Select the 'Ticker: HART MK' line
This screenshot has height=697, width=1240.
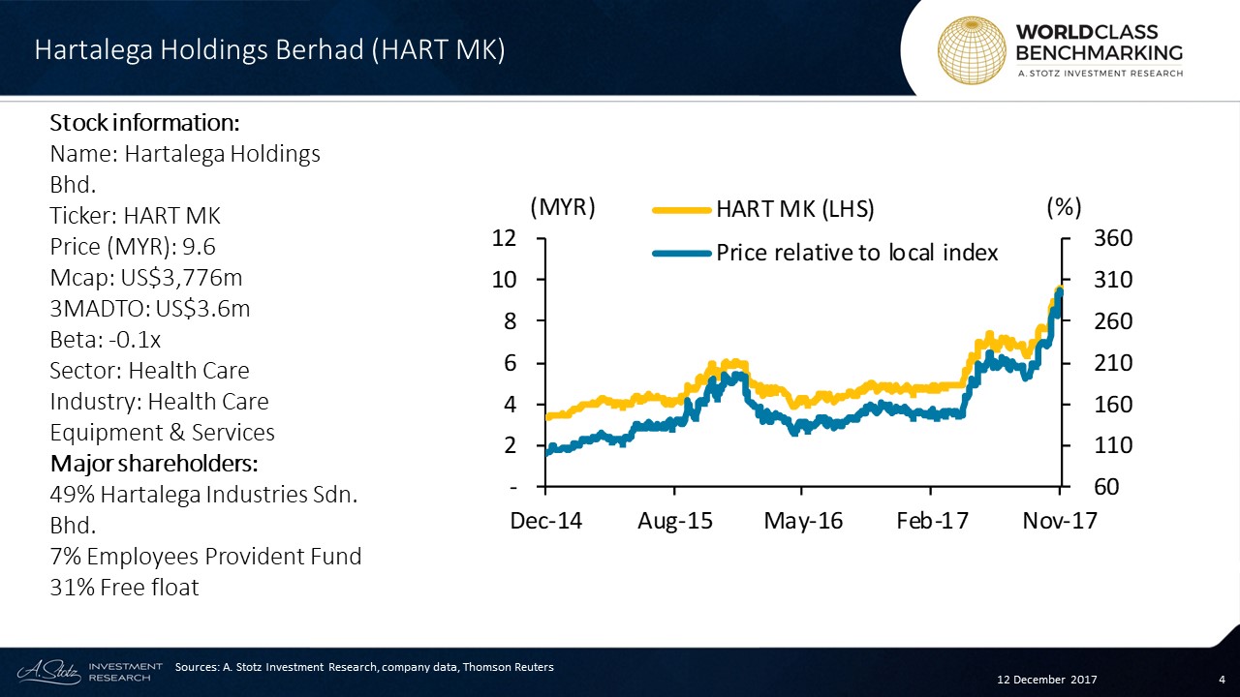coord(136,216)
